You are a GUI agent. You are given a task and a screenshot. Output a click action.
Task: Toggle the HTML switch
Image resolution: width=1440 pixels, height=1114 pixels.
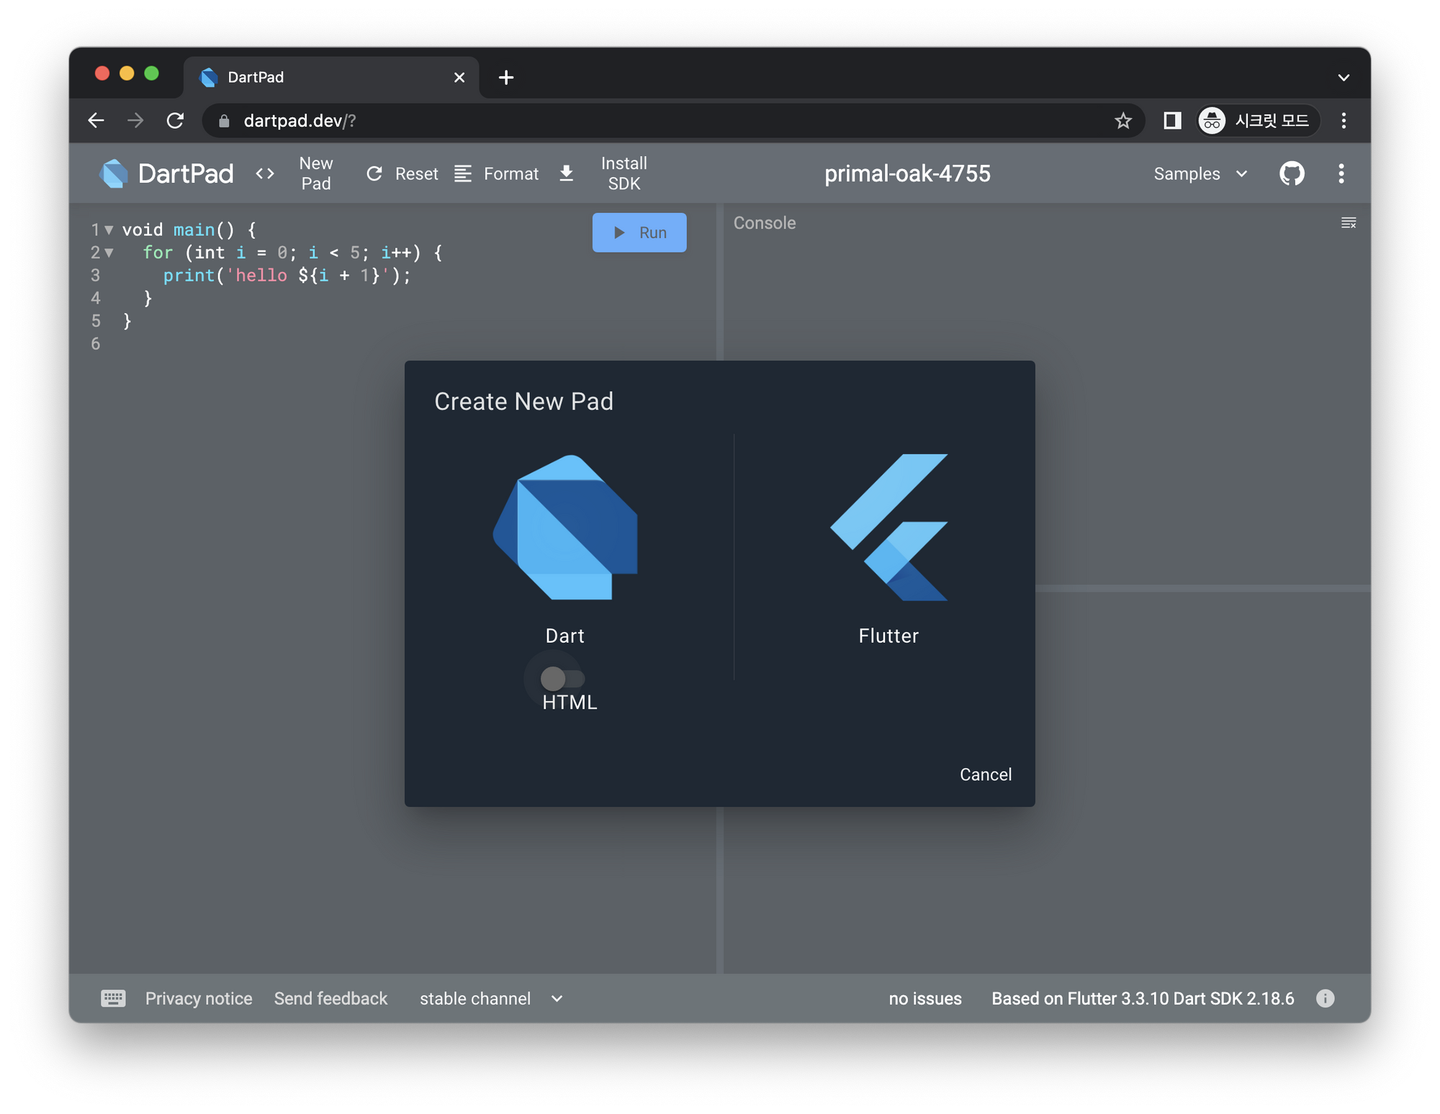tap(562, 679)
